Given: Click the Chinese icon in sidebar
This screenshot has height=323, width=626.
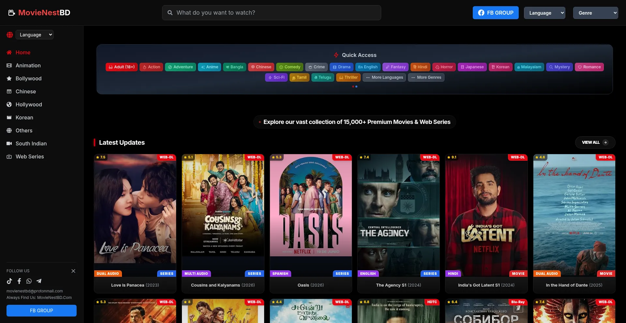Looking at the screenshot, I should click(x=9, y=91).
